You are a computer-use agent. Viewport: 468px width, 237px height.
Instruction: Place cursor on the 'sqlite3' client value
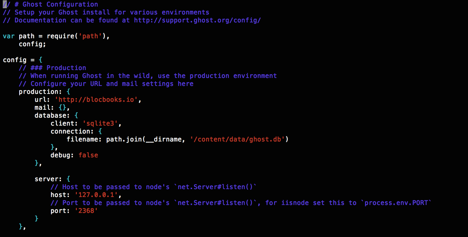click(x=100, y=124)
